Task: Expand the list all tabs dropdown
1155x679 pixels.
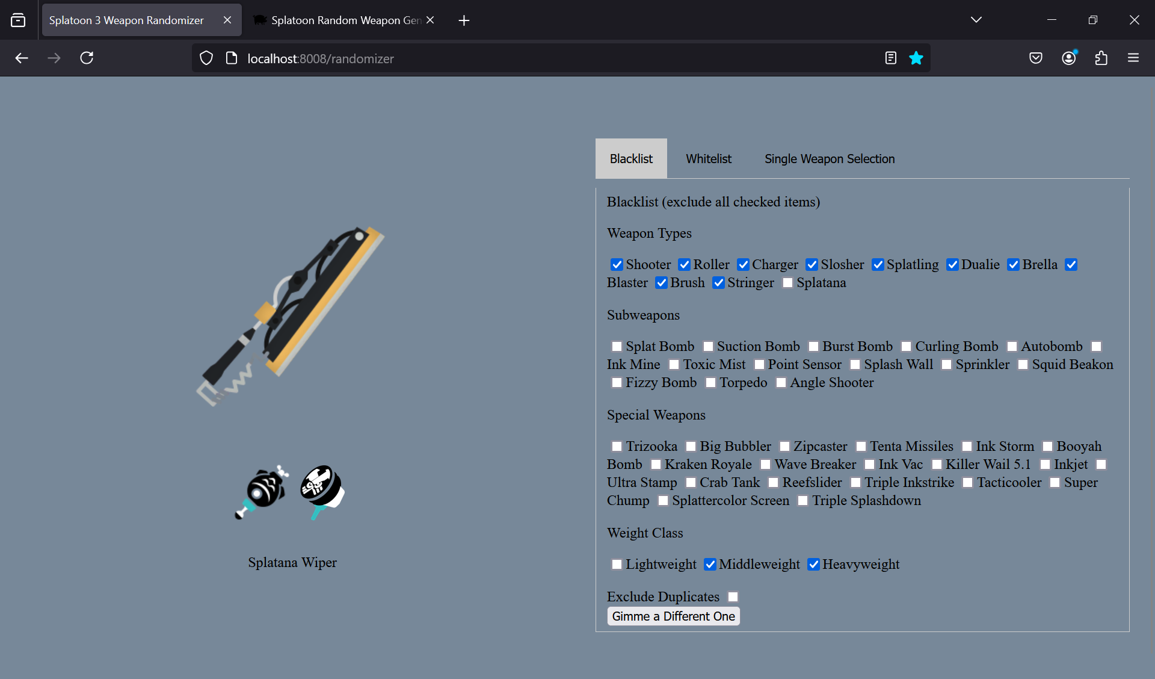Action: pyautogui.click(x=976, y=20)
